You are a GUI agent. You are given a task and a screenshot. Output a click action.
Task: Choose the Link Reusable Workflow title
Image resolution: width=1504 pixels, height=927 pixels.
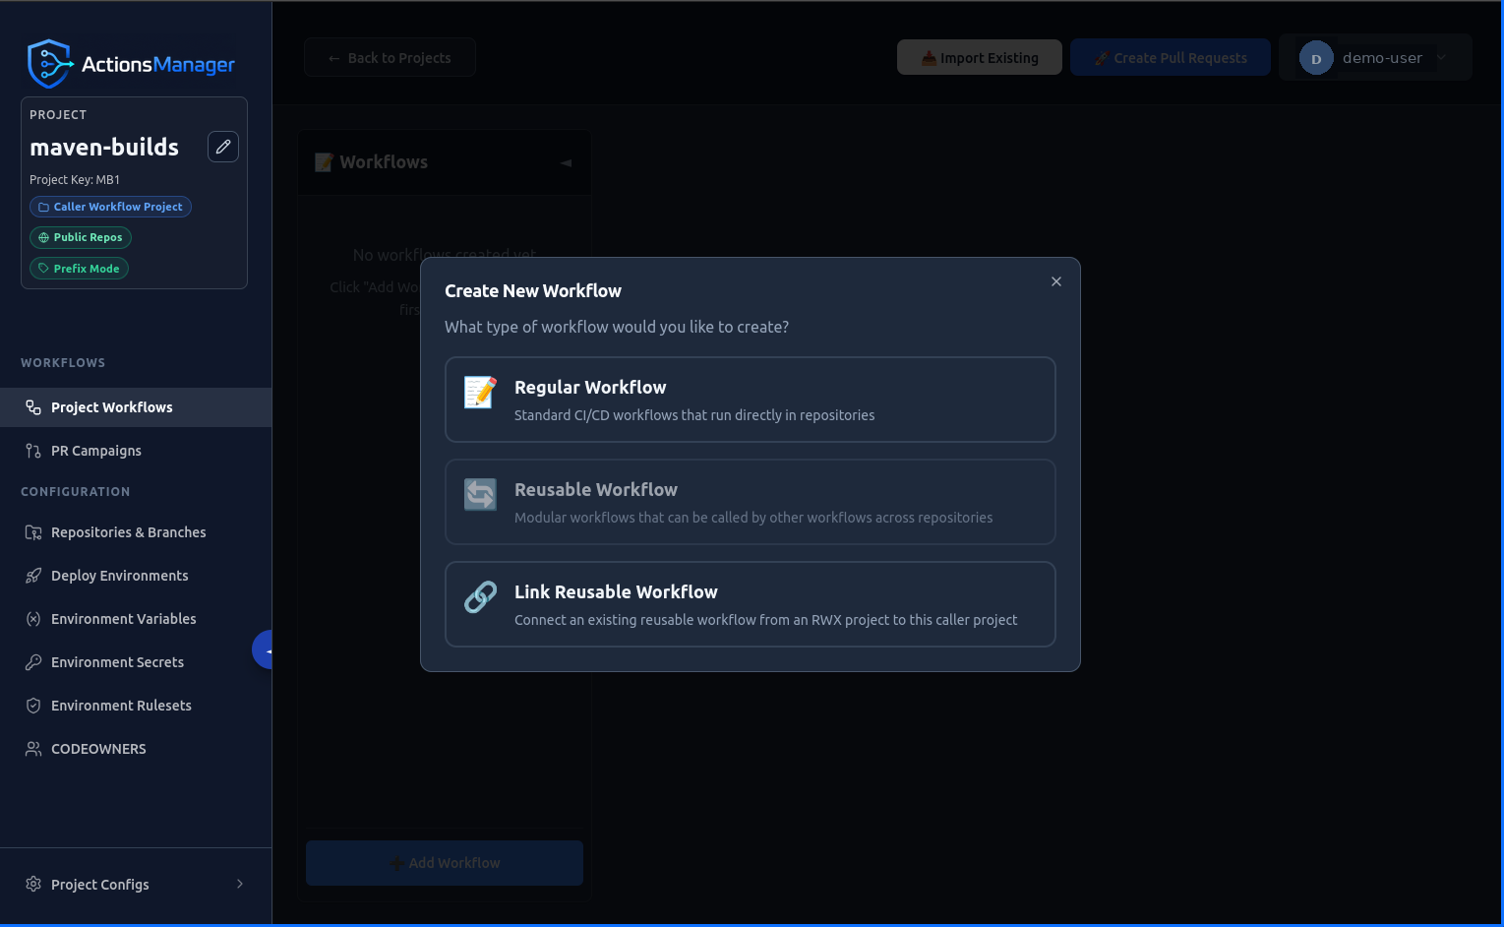(616, 592)
